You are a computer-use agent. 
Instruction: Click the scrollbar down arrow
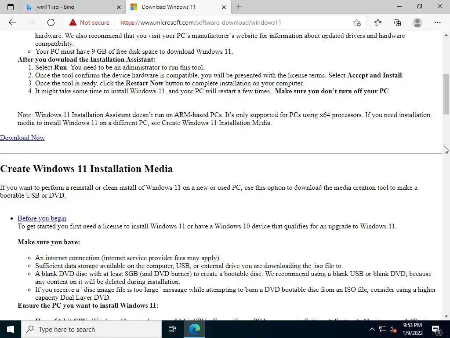point(446,316)
